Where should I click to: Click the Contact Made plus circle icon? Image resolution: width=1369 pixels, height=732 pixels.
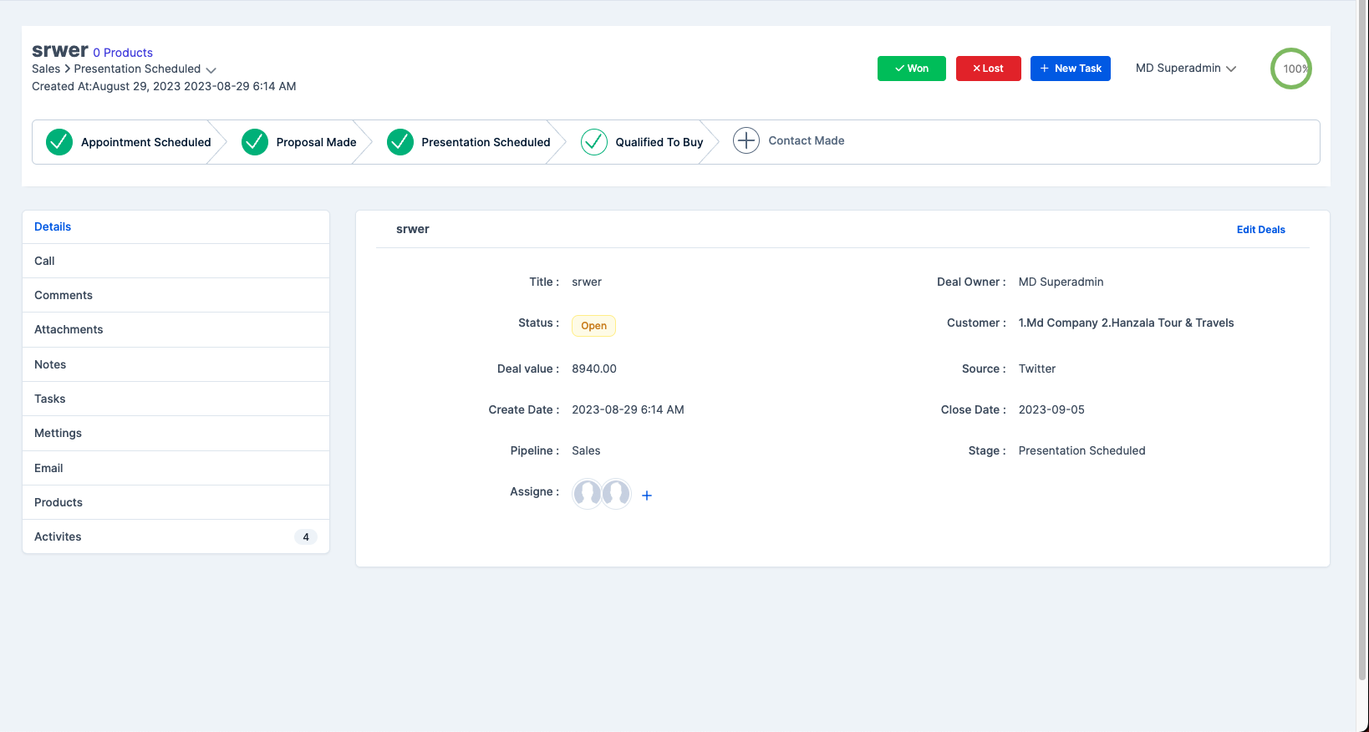coord(746,140)
